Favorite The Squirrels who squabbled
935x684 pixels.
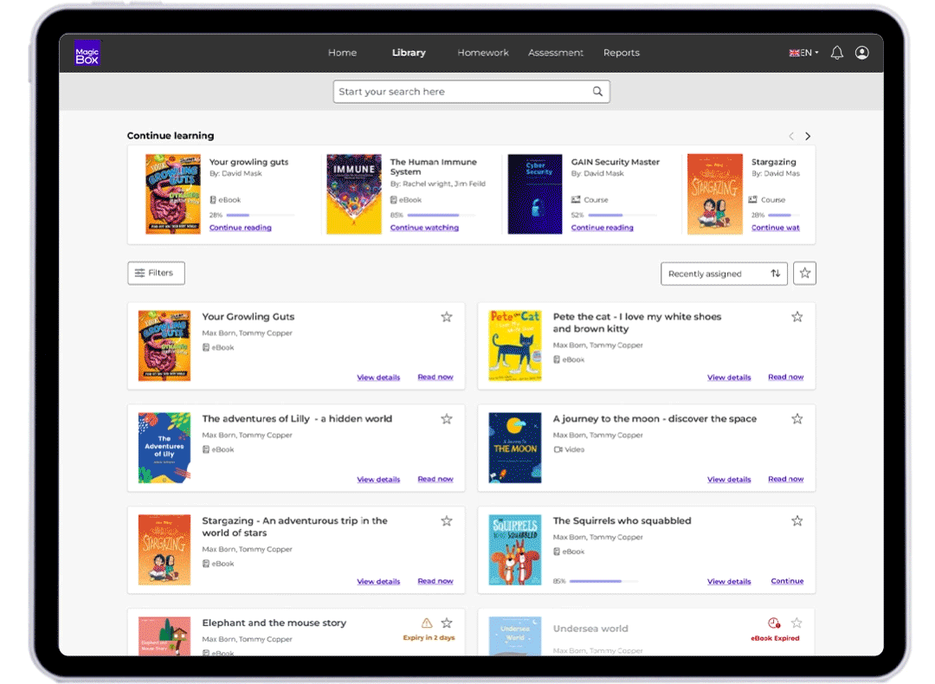(x=796, y=520)
